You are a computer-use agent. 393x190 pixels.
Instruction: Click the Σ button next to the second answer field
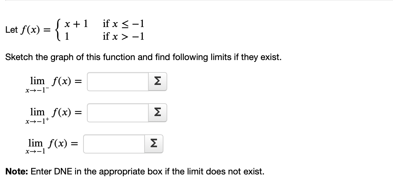click(x=157, y=113)
